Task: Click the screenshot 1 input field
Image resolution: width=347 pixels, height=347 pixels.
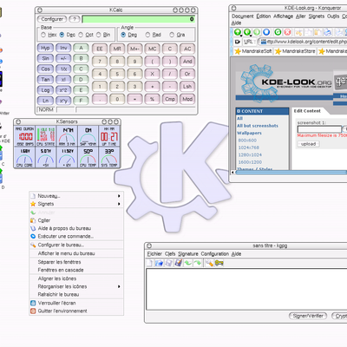Action: [x=319, y=129]
